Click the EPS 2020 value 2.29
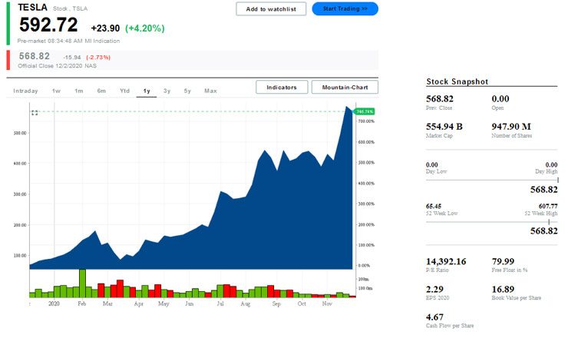 pos(434,290)
